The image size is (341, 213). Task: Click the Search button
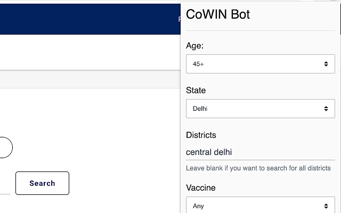[42, 183]
